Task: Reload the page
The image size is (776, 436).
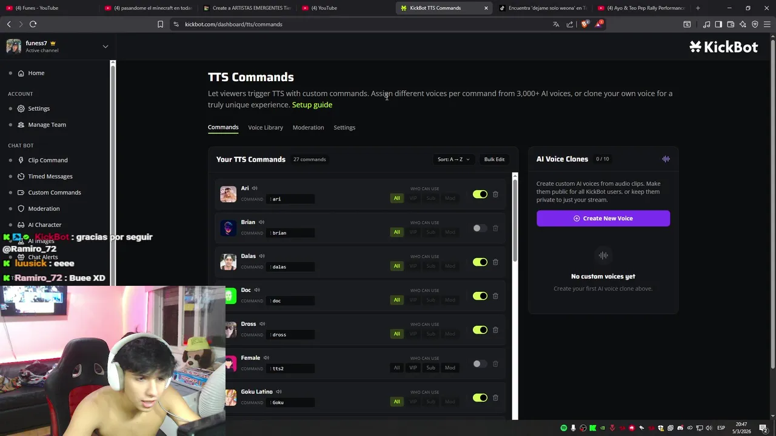Action: click(33, 24)
